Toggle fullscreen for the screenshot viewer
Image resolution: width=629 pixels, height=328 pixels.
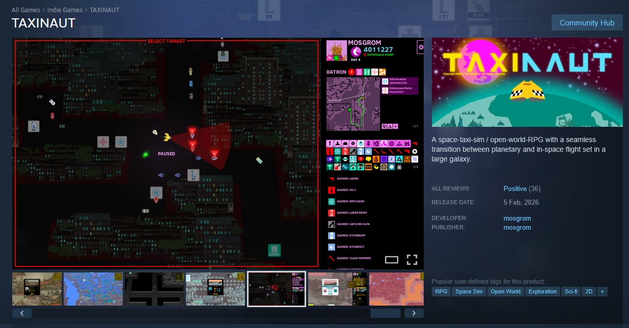pyautogui.click(x=412, y=260)
